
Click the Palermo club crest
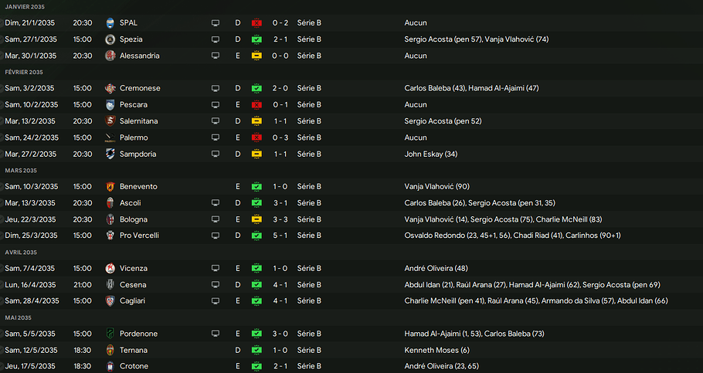tap(110, 137)
